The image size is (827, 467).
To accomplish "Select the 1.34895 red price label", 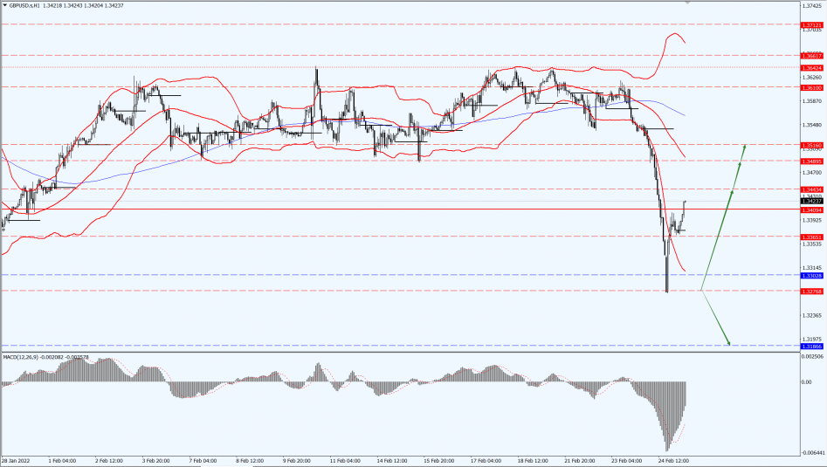I will coord(811,161).
